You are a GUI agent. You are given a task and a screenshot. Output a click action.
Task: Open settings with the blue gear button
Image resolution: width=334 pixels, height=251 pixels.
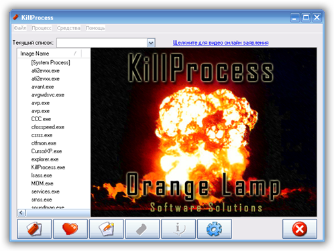[x=215, y=229]
